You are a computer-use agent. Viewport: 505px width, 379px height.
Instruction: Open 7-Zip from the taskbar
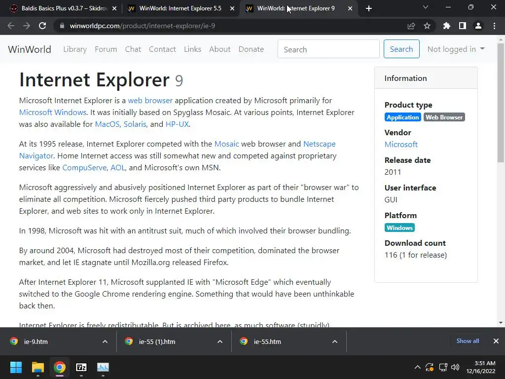click(x=81, y=367)
